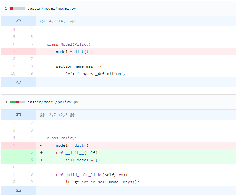Select hunk header @@ -4,7 +4,6 @@
The height and width of the screenshot is (195, 236).
pyautogui.click(x=57, y=21)
